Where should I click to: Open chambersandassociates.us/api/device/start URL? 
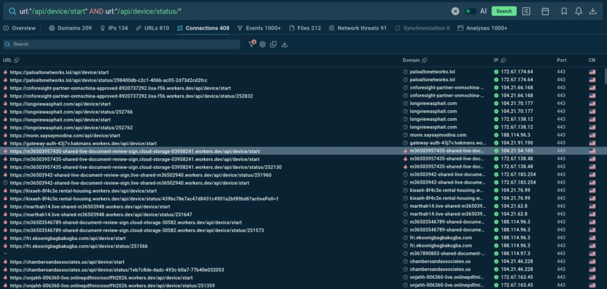68,262
